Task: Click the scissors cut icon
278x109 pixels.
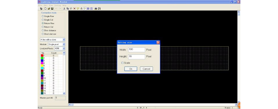Action: (64, 8)
